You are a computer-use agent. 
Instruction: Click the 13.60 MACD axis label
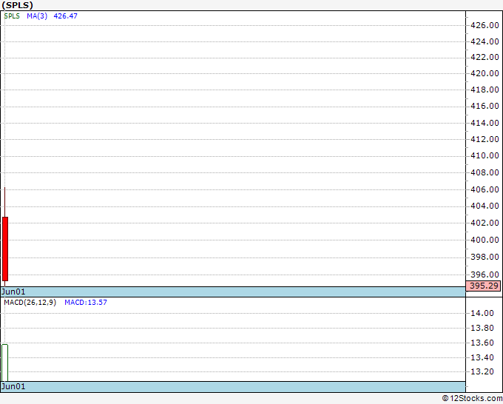pyautogui.click(x=482, y=343)
